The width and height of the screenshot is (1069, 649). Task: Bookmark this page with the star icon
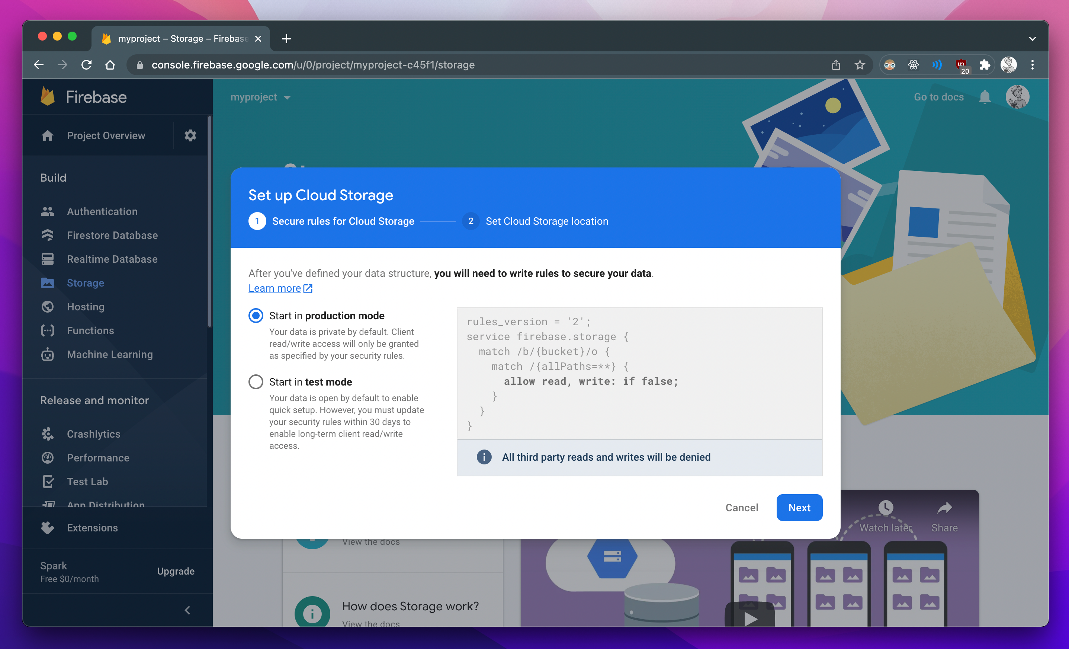point(860,65)
